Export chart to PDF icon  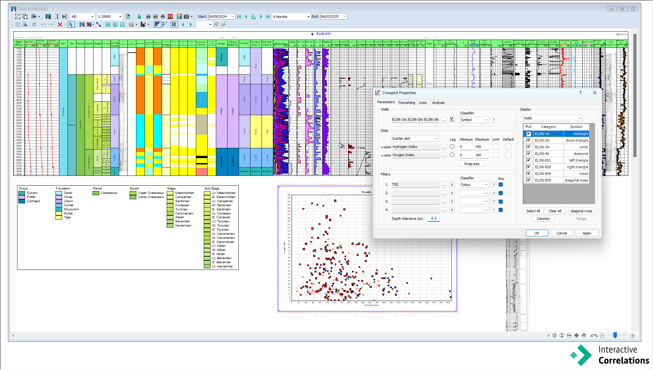tap(170, 16)
